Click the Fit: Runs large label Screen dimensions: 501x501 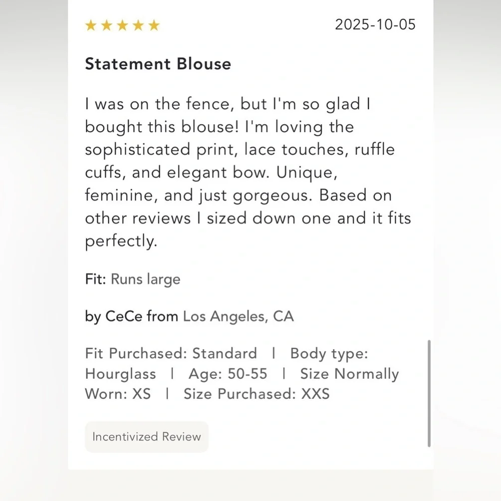(133, 279)
